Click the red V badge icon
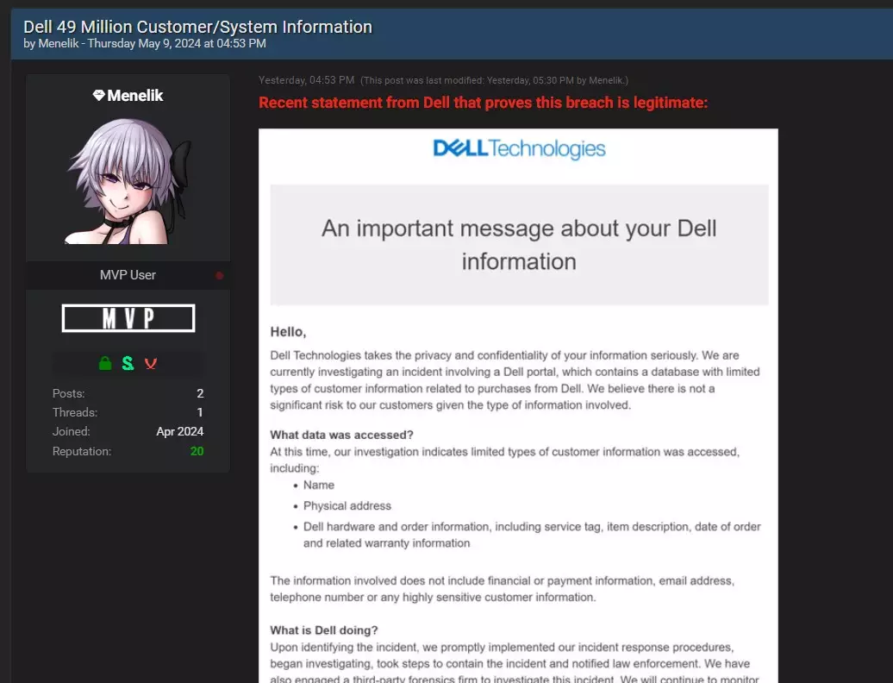 coord(151,364)
